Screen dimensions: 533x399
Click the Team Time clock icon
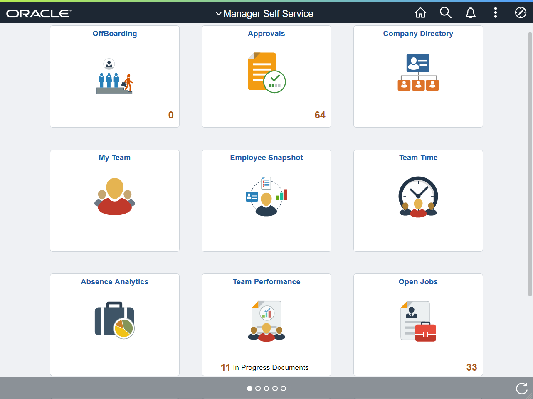pos(418,197)
